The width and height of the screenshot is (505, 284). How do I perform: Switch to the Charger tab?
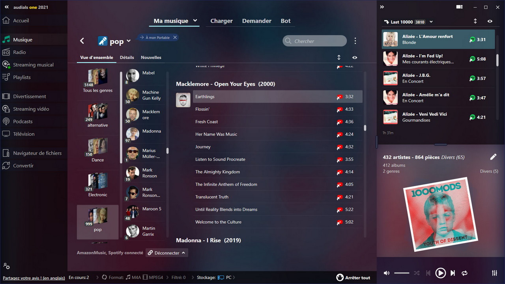[221, 21]
